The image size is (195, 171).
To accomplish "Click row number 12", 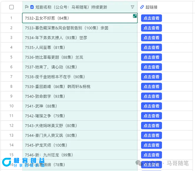I will (11, 126).
